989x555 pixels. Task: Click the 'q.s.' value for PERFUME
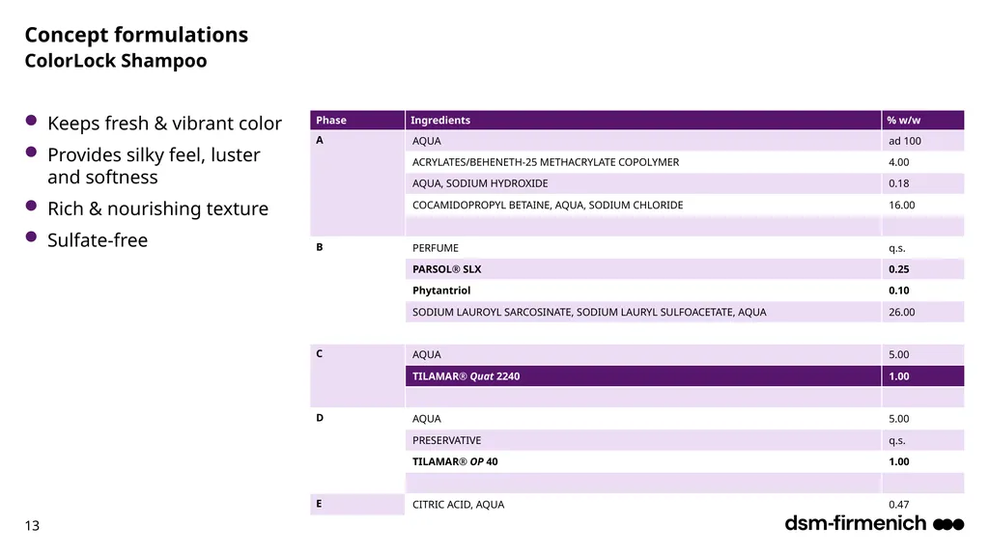coord(897,248)
